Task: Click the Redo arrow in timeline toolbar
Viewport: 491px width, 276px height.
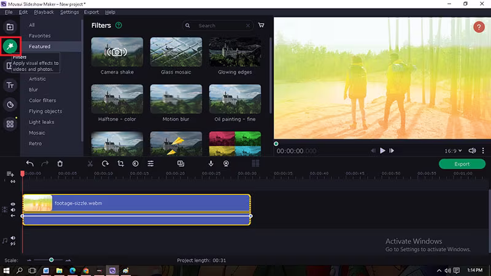Action: pos(45,163)
